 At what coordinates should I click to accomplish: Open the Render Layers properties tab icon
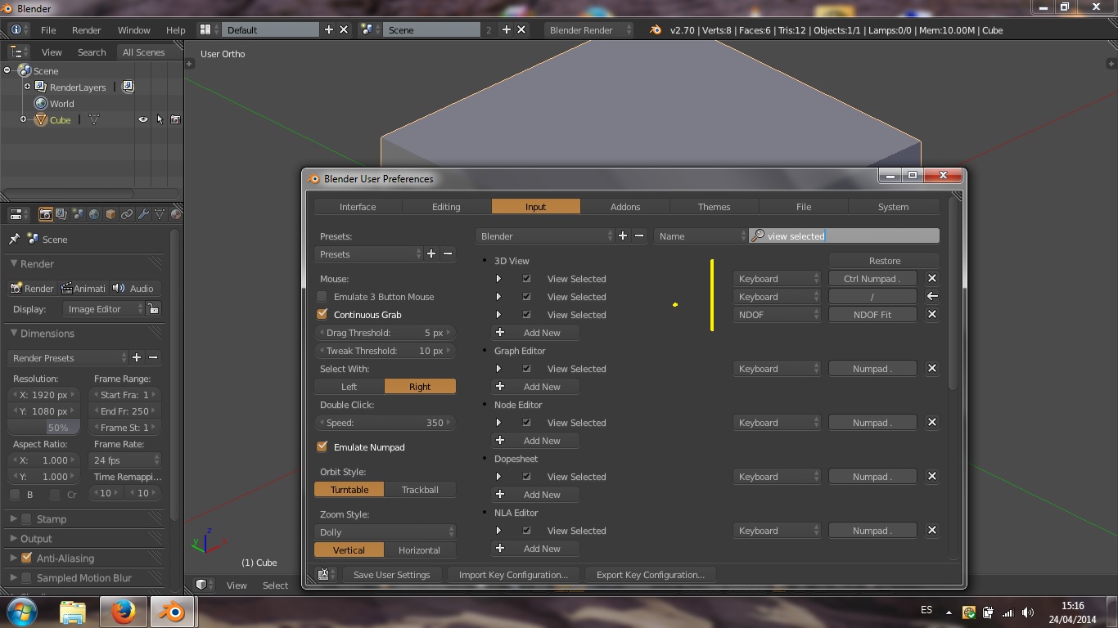pos(61,214)
